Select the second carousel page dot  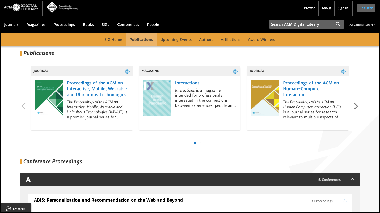tap(200, 143)
